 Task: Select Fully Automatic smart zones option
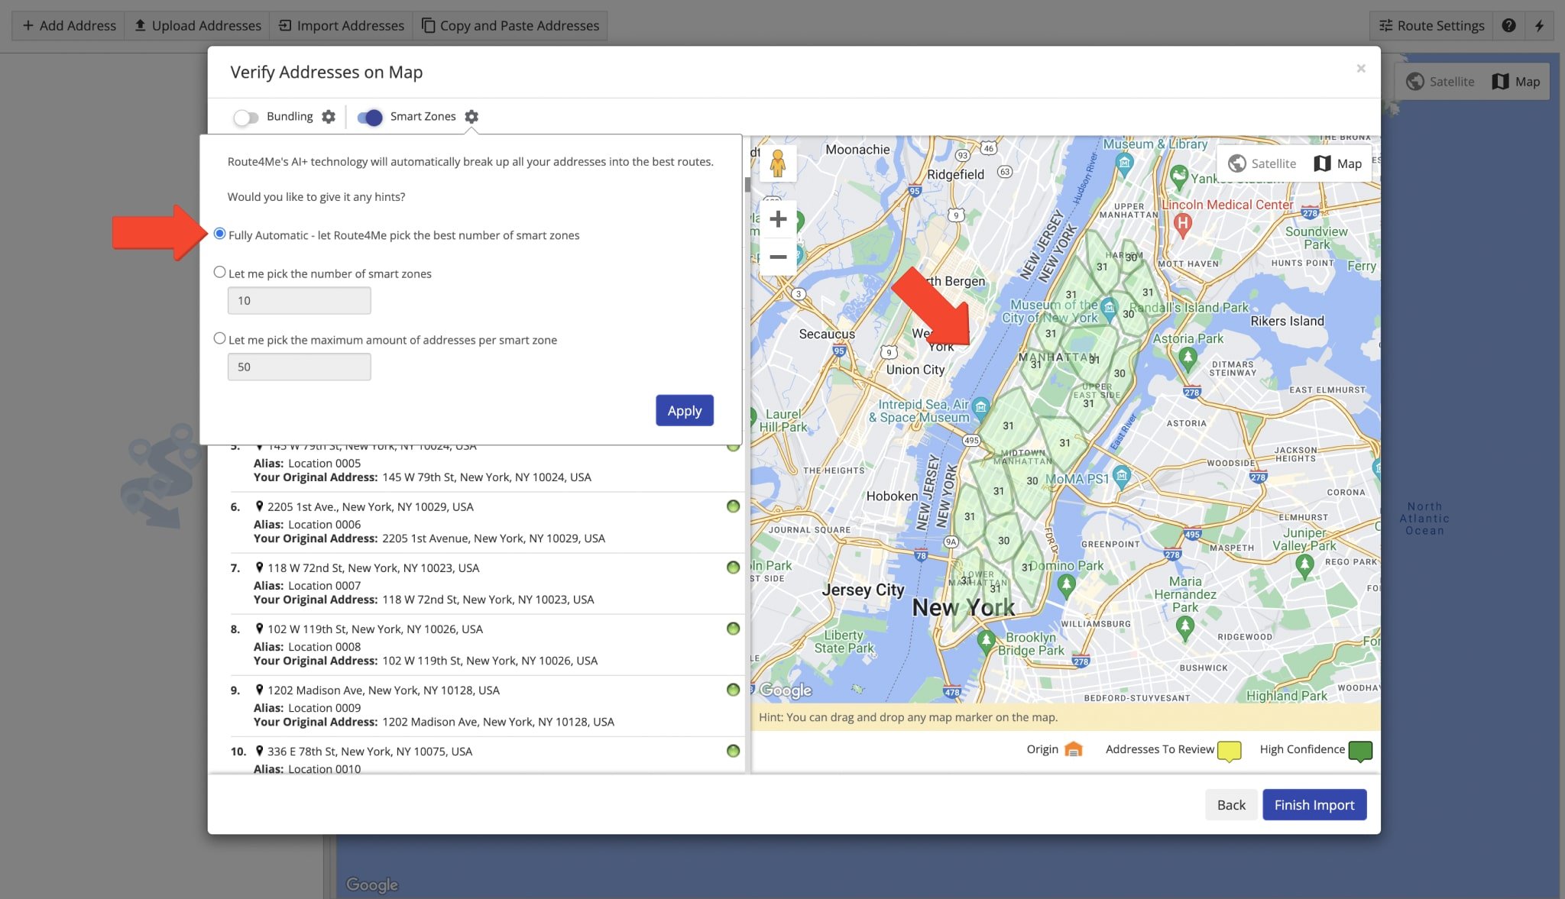pos(220,234)
